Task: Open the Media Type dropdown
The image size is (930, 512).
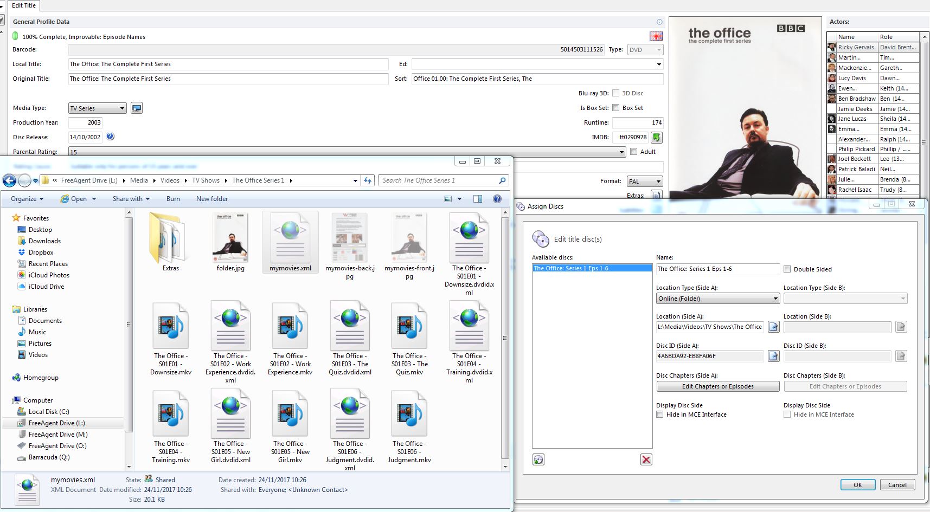Action: pyautogui.click(x=98, y=108)
